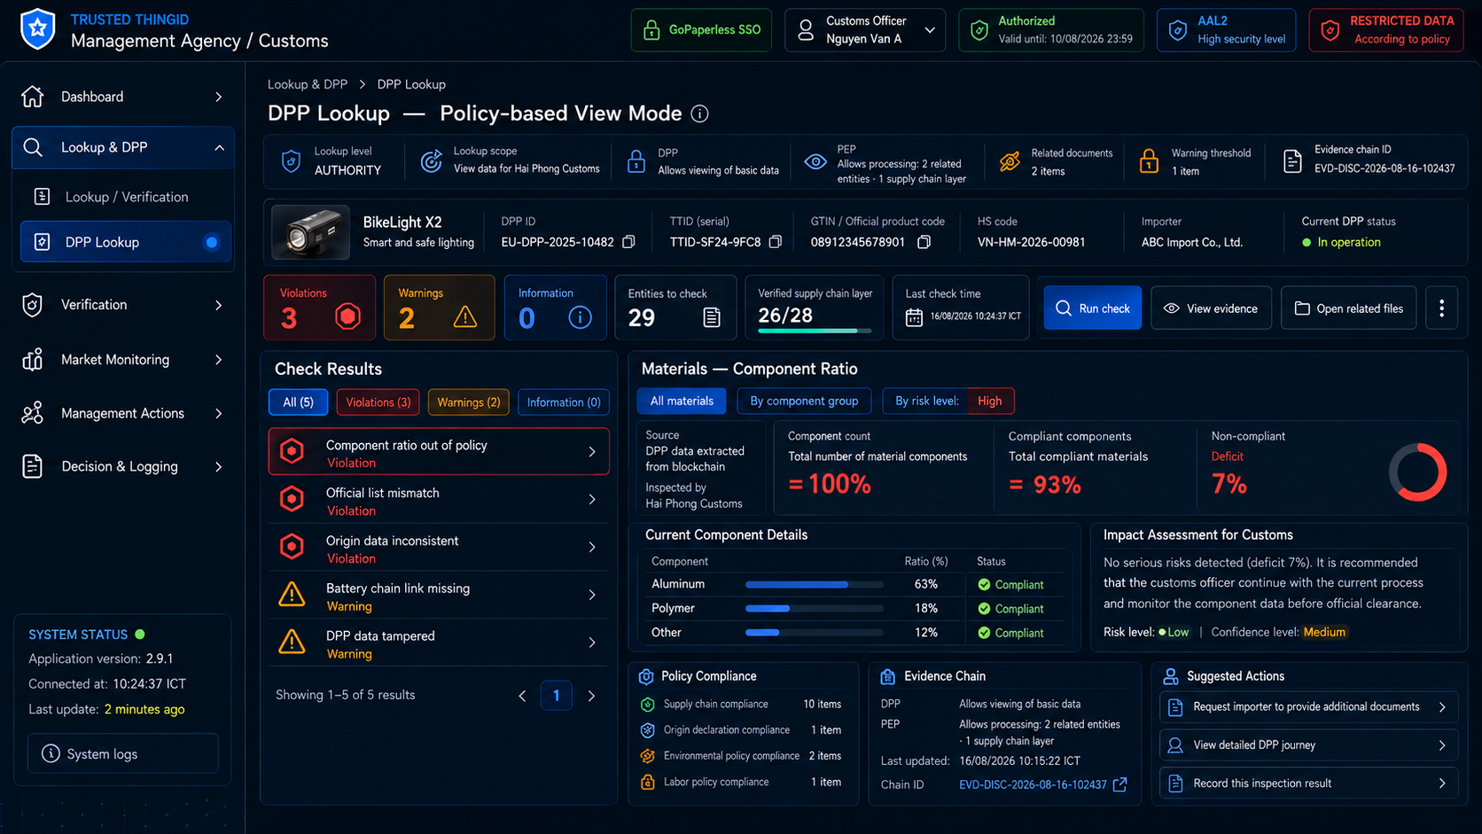Open the Customs Officer account dropdown
The height and width of the screenshot is (834, 1482).
(x=864, y=30)
